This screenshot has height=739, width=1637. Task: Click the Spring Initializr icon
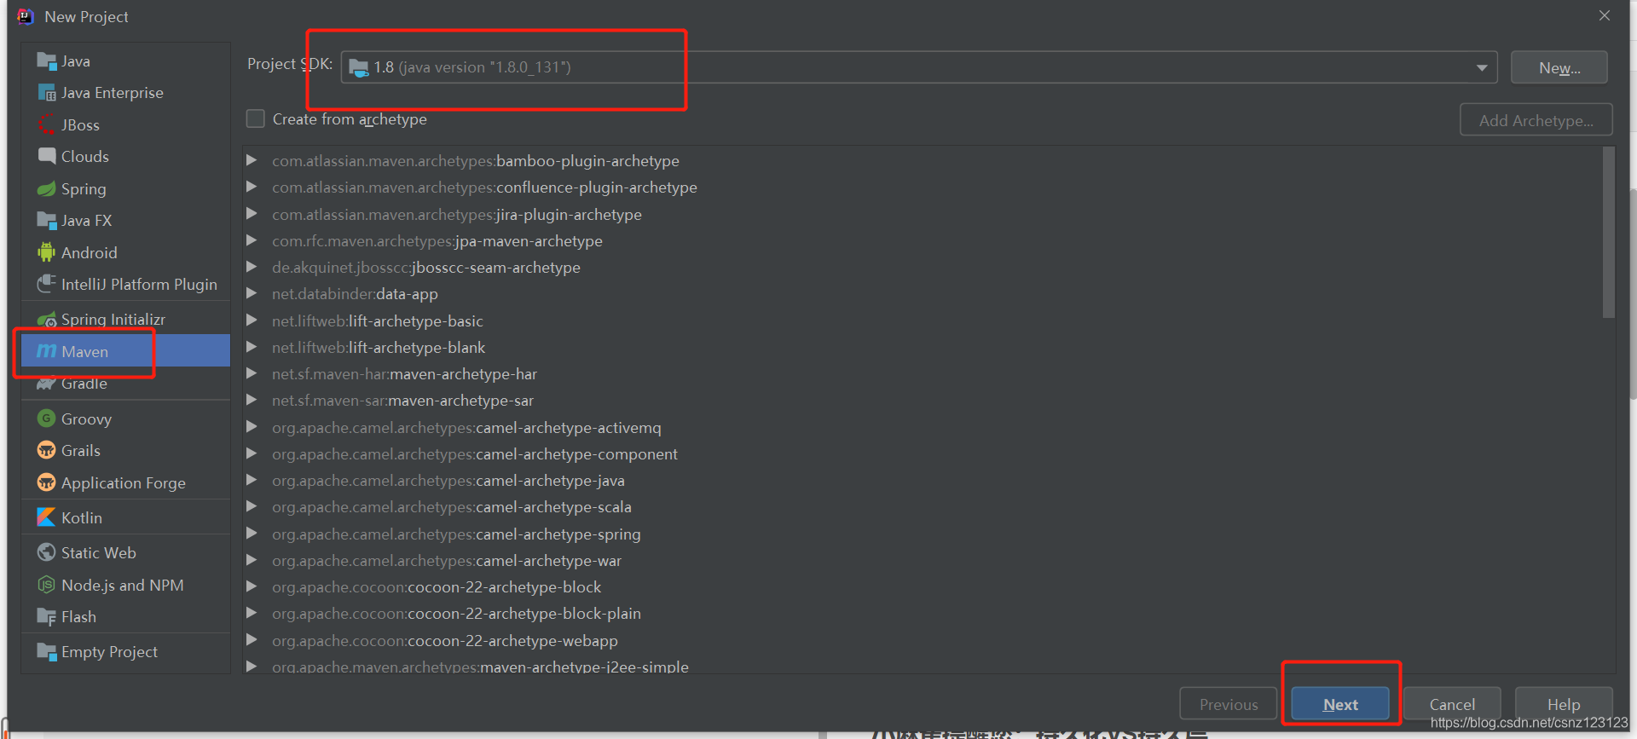click(x=46, y=320)
